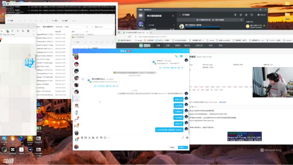The height and width of the screenshot is (165, 293).
Task: Click the music note icon in chat toolbar
Action: pyautogui.click(x=97, y=137)
